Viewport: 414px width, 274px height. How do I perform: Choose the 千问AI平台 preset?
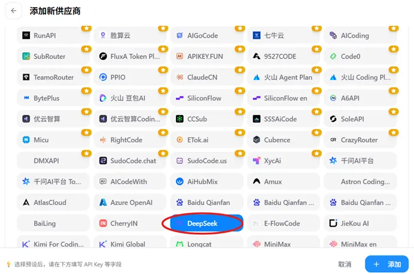360,161
